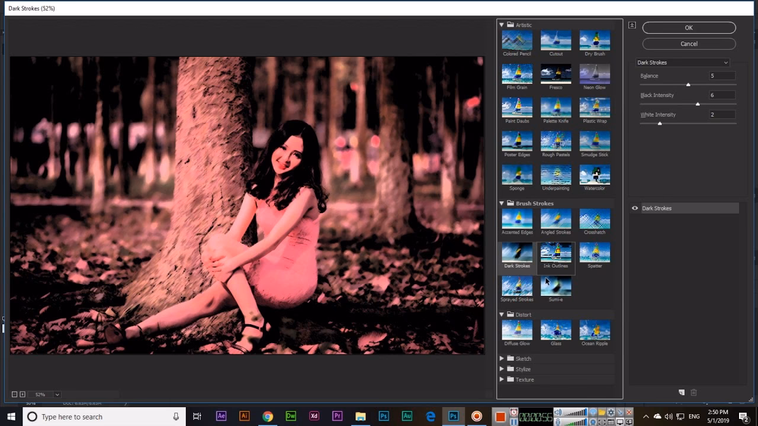Select the Watercolor filter thumbnail
758x426 pixels.
594,175
